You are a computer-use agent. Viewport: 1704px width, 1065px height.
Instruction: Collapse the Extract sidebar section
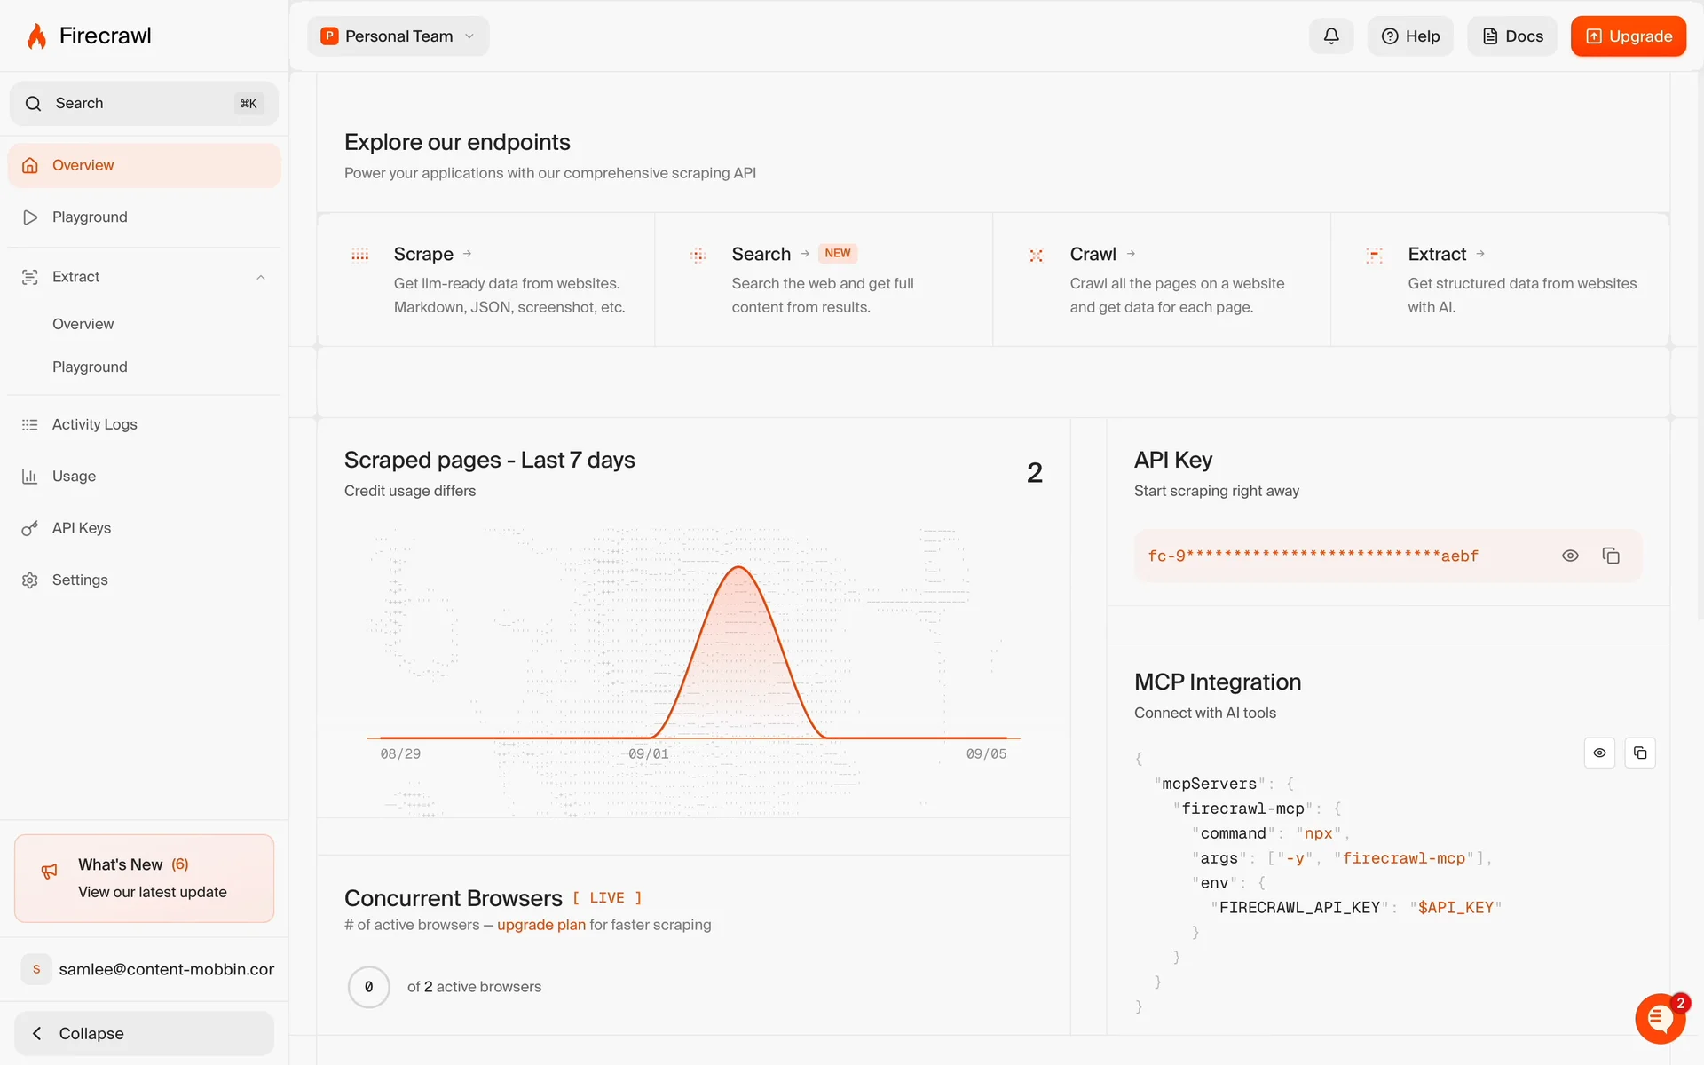point(261,277)
